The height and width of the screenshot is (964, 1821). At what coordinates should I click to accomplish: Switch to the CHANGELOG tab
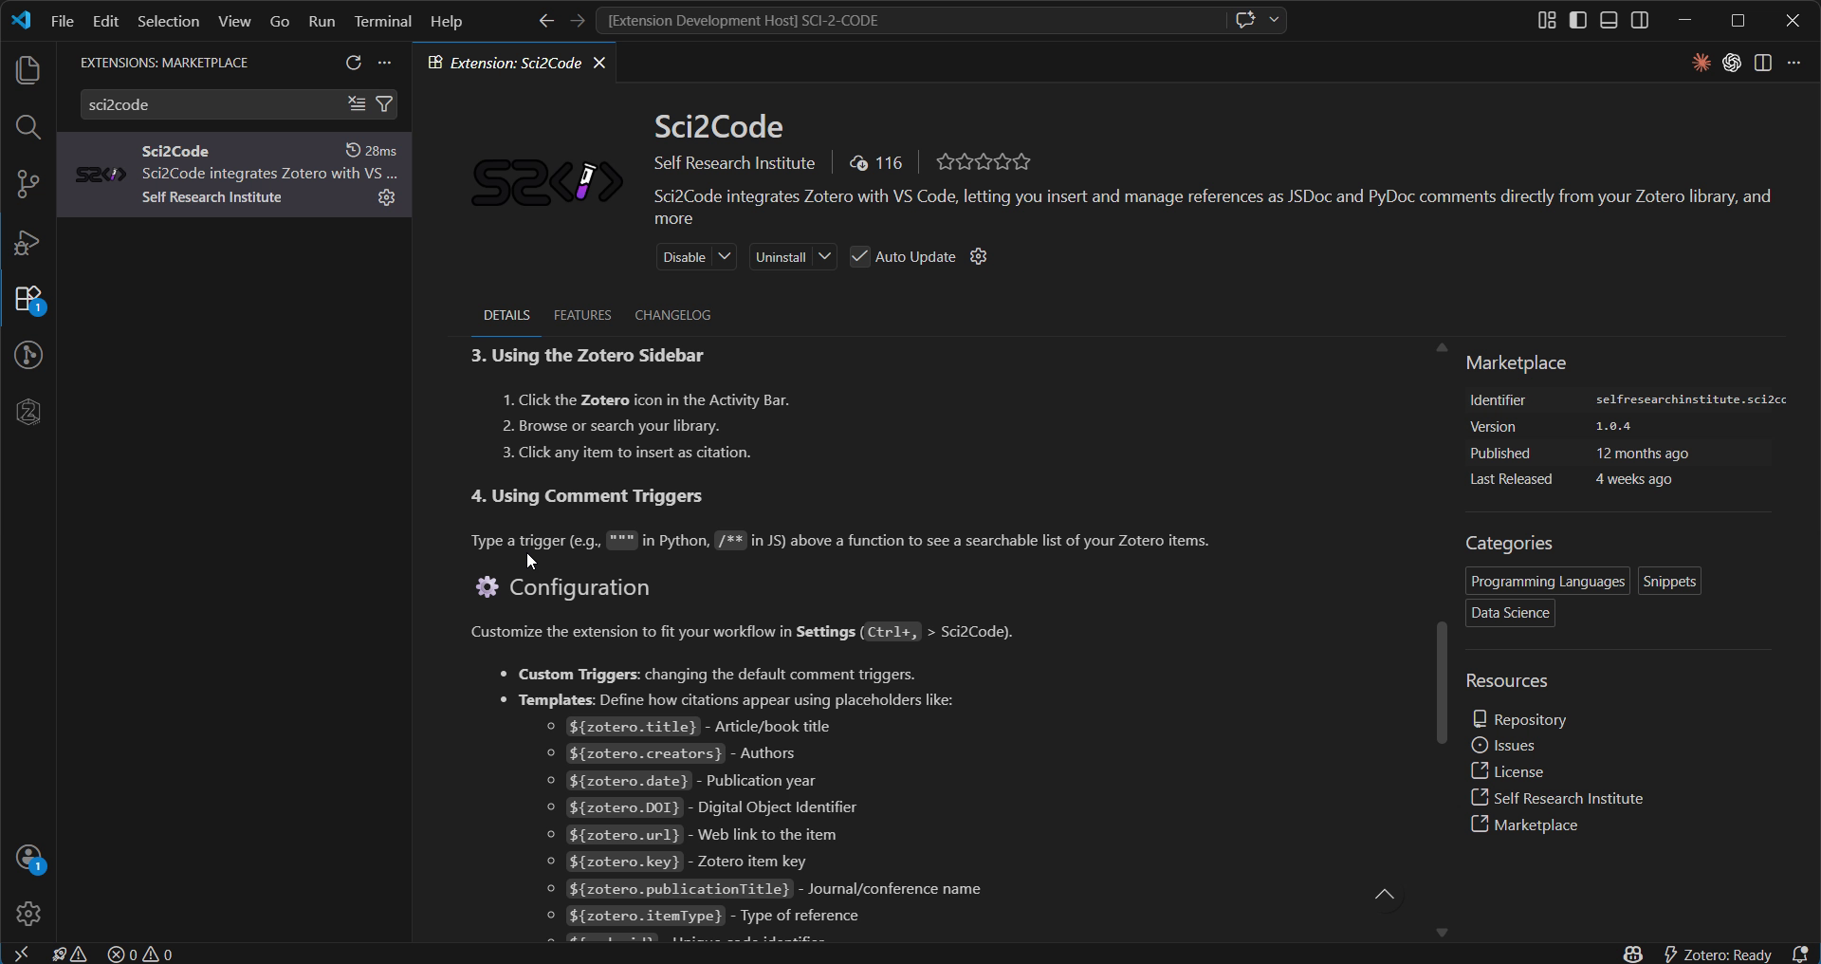tap(672, 315)
